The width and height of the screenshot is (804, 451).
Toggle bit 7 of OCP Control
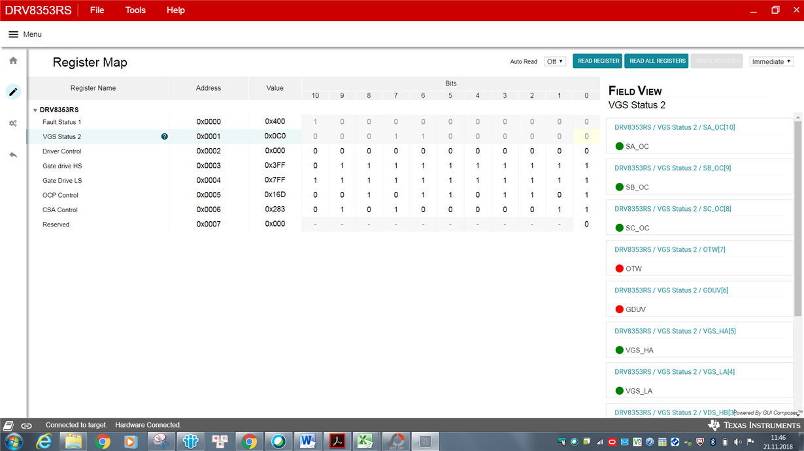pyautogui.click(x=396, y=195)
